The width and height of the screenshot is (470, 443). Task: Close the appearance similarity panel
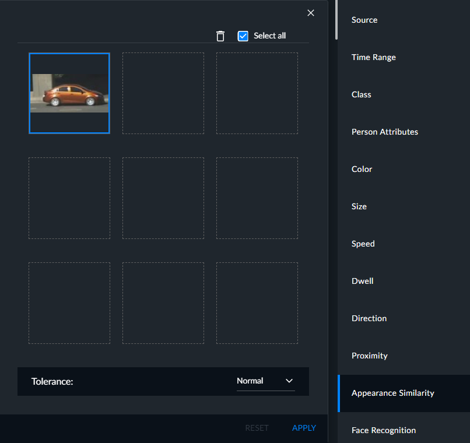[311, 13]
